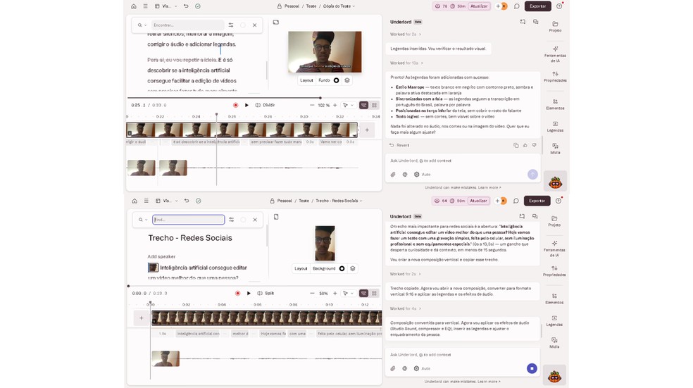Open Underlord mascot in Redes Sociais window
Image resolution: width=693 pixels, height=388 pixels.
click(554, 376)
